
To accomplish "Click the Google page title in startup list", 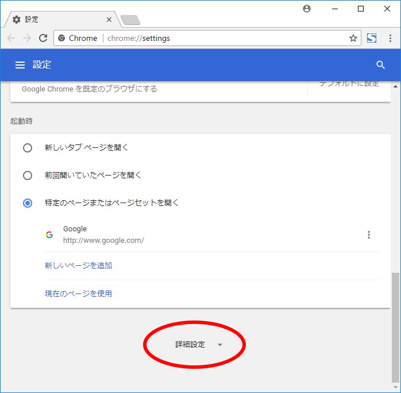I will tap(75, 229).
